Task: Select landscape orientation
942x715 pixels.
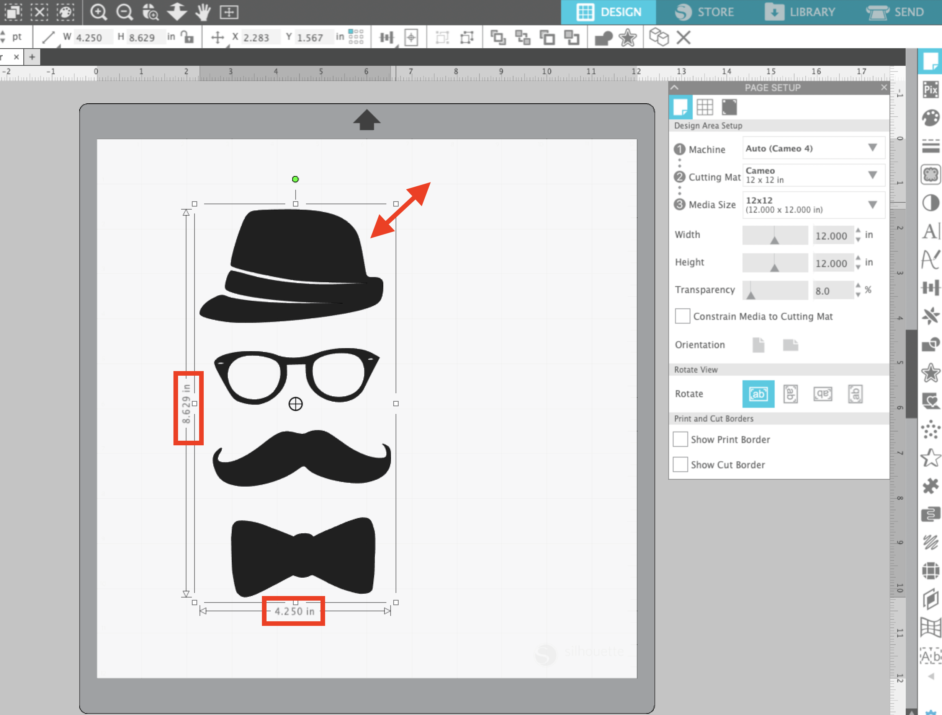Action: point(791,345)
